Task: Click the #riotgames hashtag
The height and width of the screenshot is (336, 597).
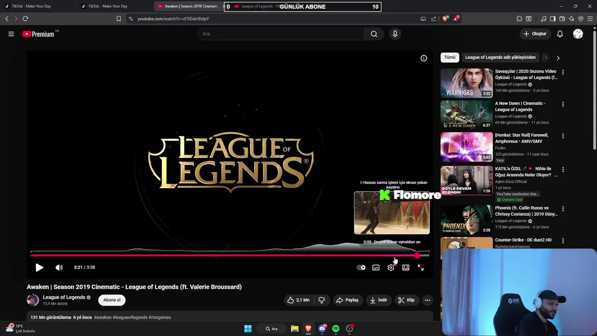Action: (160, 317)
